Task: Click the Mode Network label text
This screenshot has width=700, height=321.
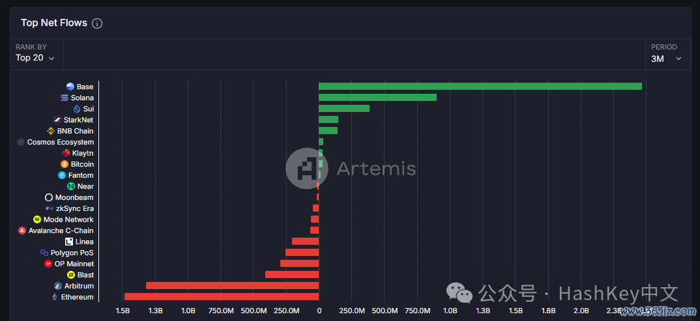Action: (x=68, y=219)
